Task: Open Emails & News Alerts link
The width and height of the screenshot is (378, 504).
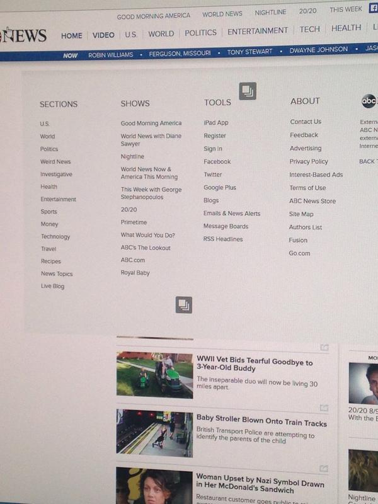Action: click(232, 214)
